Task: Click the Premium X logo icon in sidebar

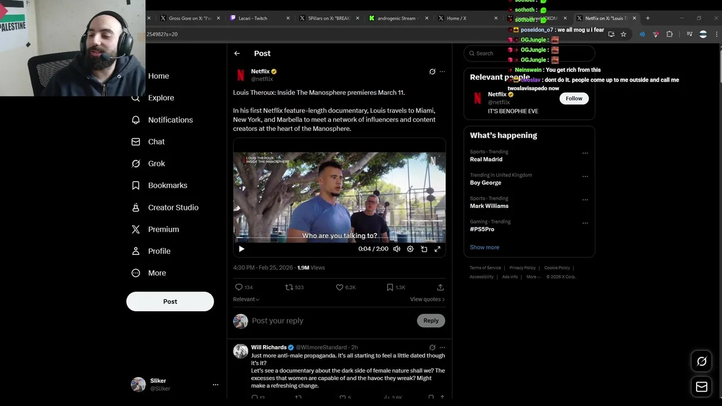Action: point(135,230)
